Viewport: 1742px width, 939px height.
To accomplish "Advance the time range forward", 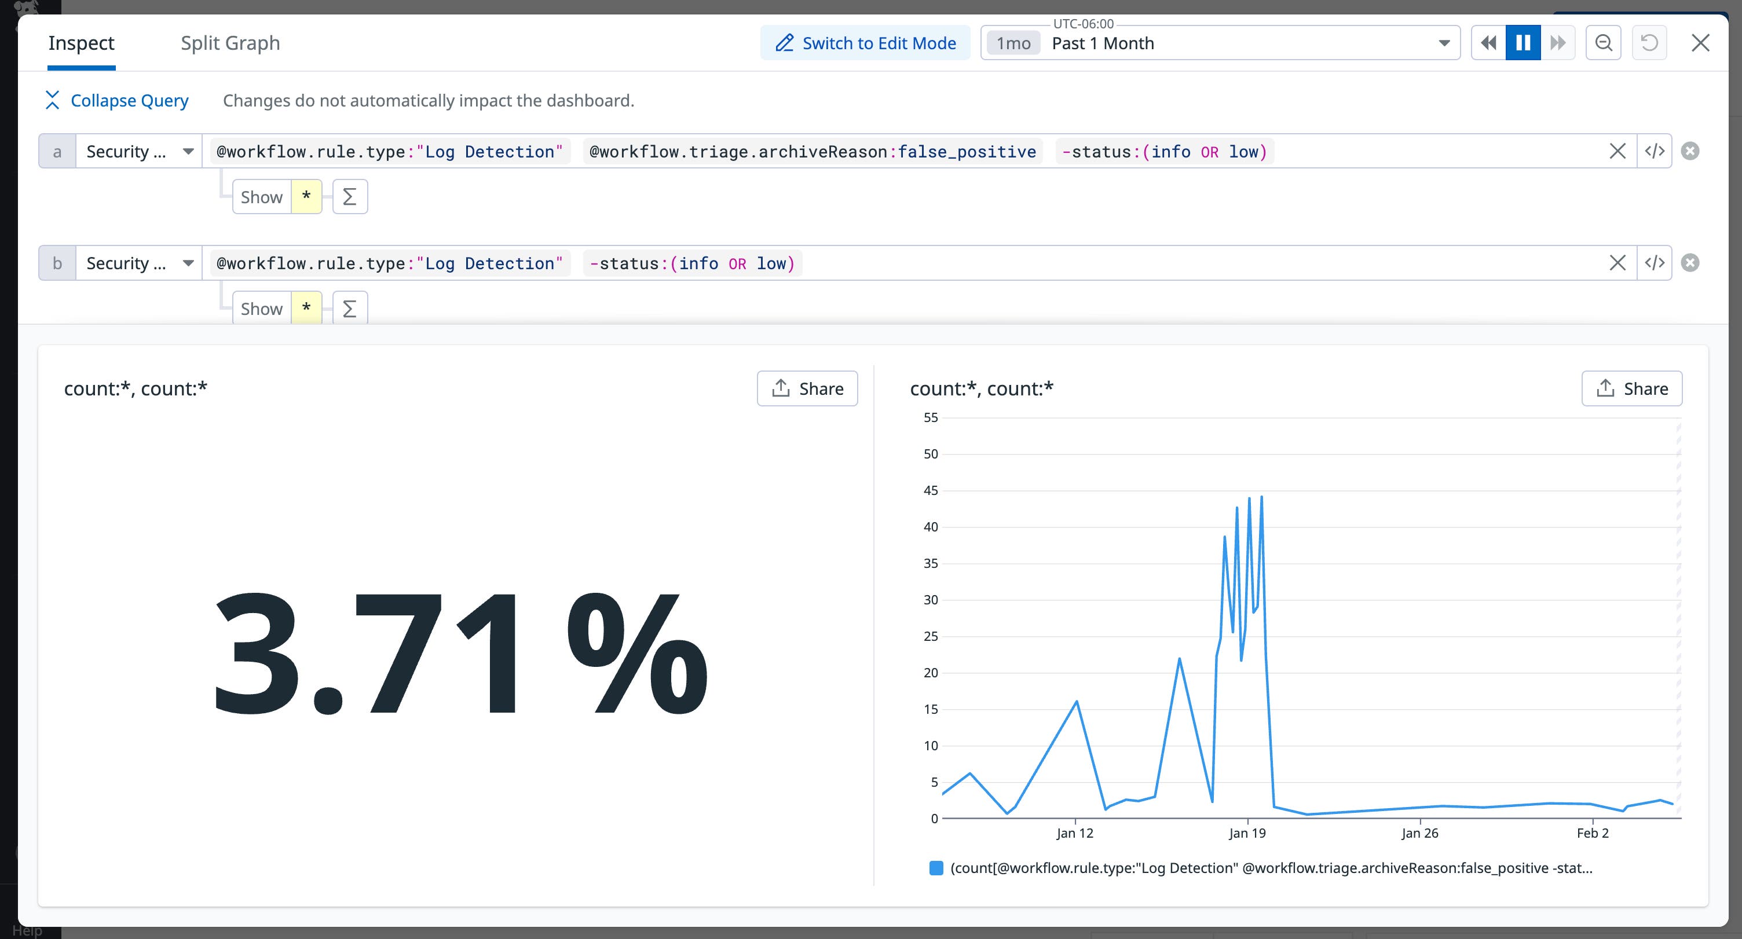I will [1557, 42].
